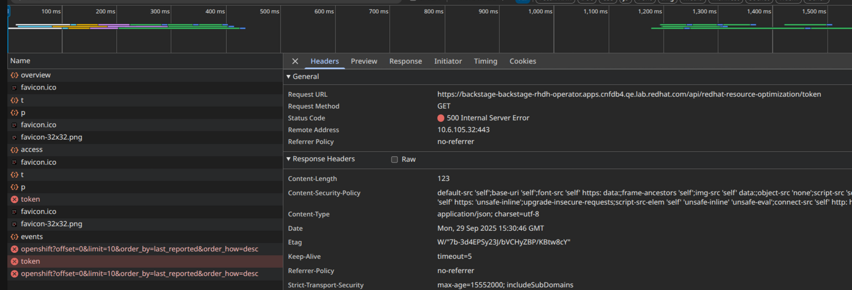Switch to the Preview tab
852x290 pixels.
click(x=364, y=61)
